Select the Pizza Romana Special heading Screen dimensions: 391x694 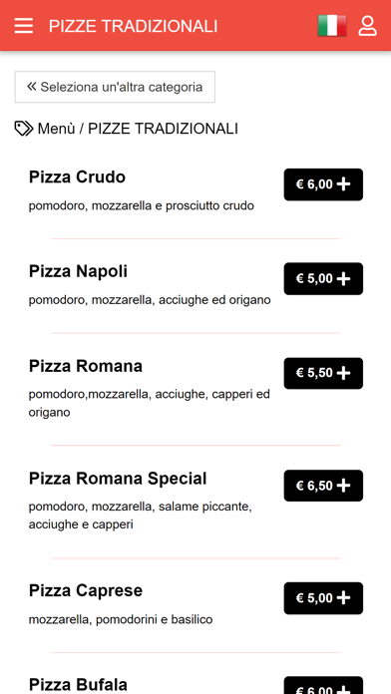click(118, 479)
